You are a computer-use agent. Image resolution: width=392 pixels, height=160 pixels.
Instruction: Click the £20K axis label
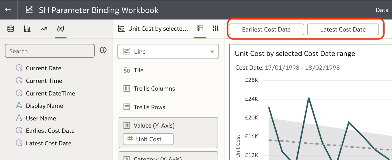(x=251, y=118)
